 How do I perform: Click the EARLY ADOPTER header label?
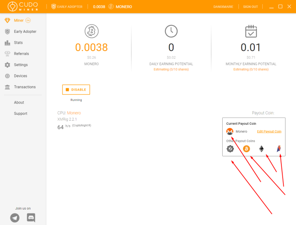(x=70, y=7)
